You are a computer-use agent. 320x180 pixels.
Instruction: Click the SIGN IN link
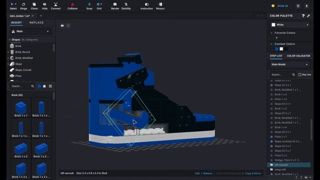[x=282, y=6]
